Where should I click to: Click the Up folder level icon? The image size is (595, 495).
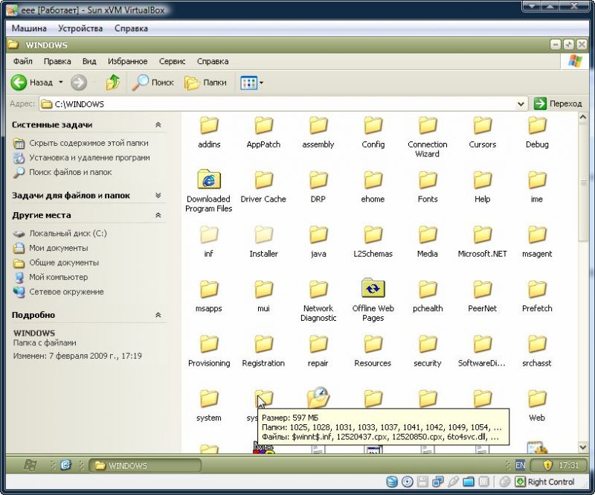click(x=113, y=83)
